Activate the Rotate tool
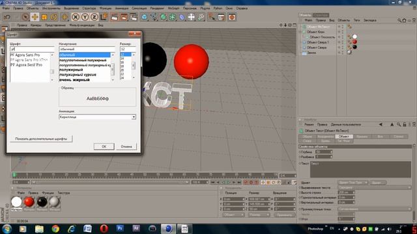The width and height of the screenshot is (417, 234). click(53, 18)
